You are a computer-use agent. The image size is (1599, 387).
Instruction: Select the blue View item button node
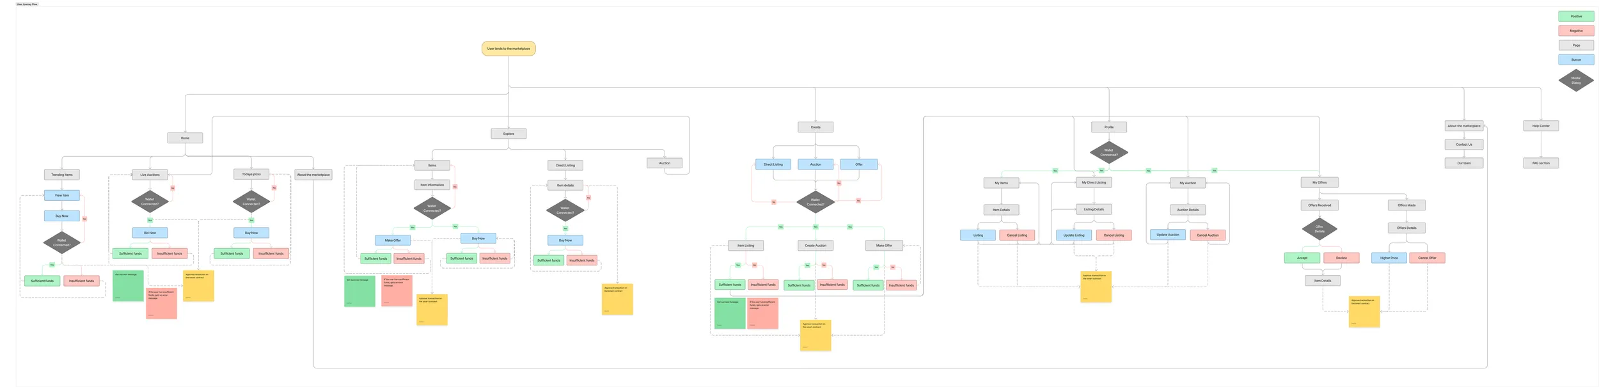click(x=62, y=196)
